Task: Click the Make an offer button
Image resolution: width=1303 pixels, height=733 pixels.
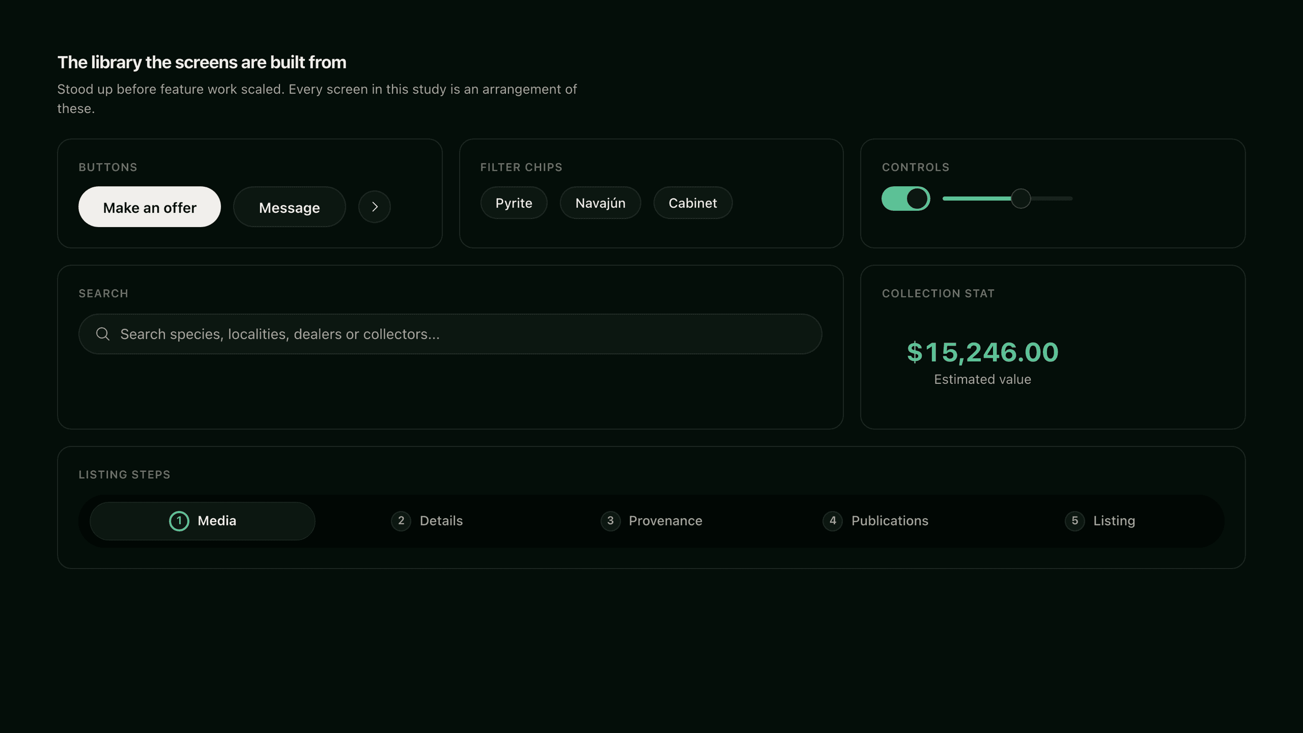Action: coord(150,207)
